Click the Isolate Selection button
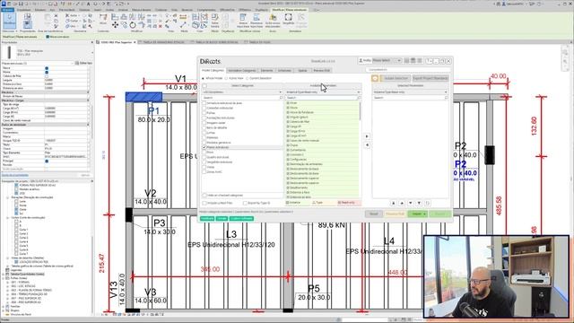Viewport: 574px width, 323px height. [396, 78]
